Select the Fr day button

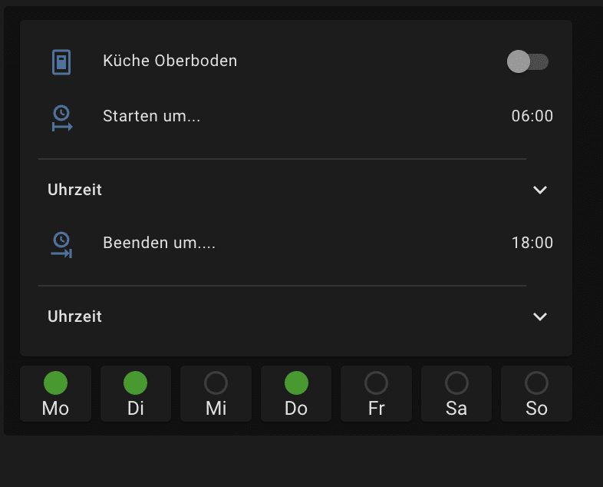point(376,394)
